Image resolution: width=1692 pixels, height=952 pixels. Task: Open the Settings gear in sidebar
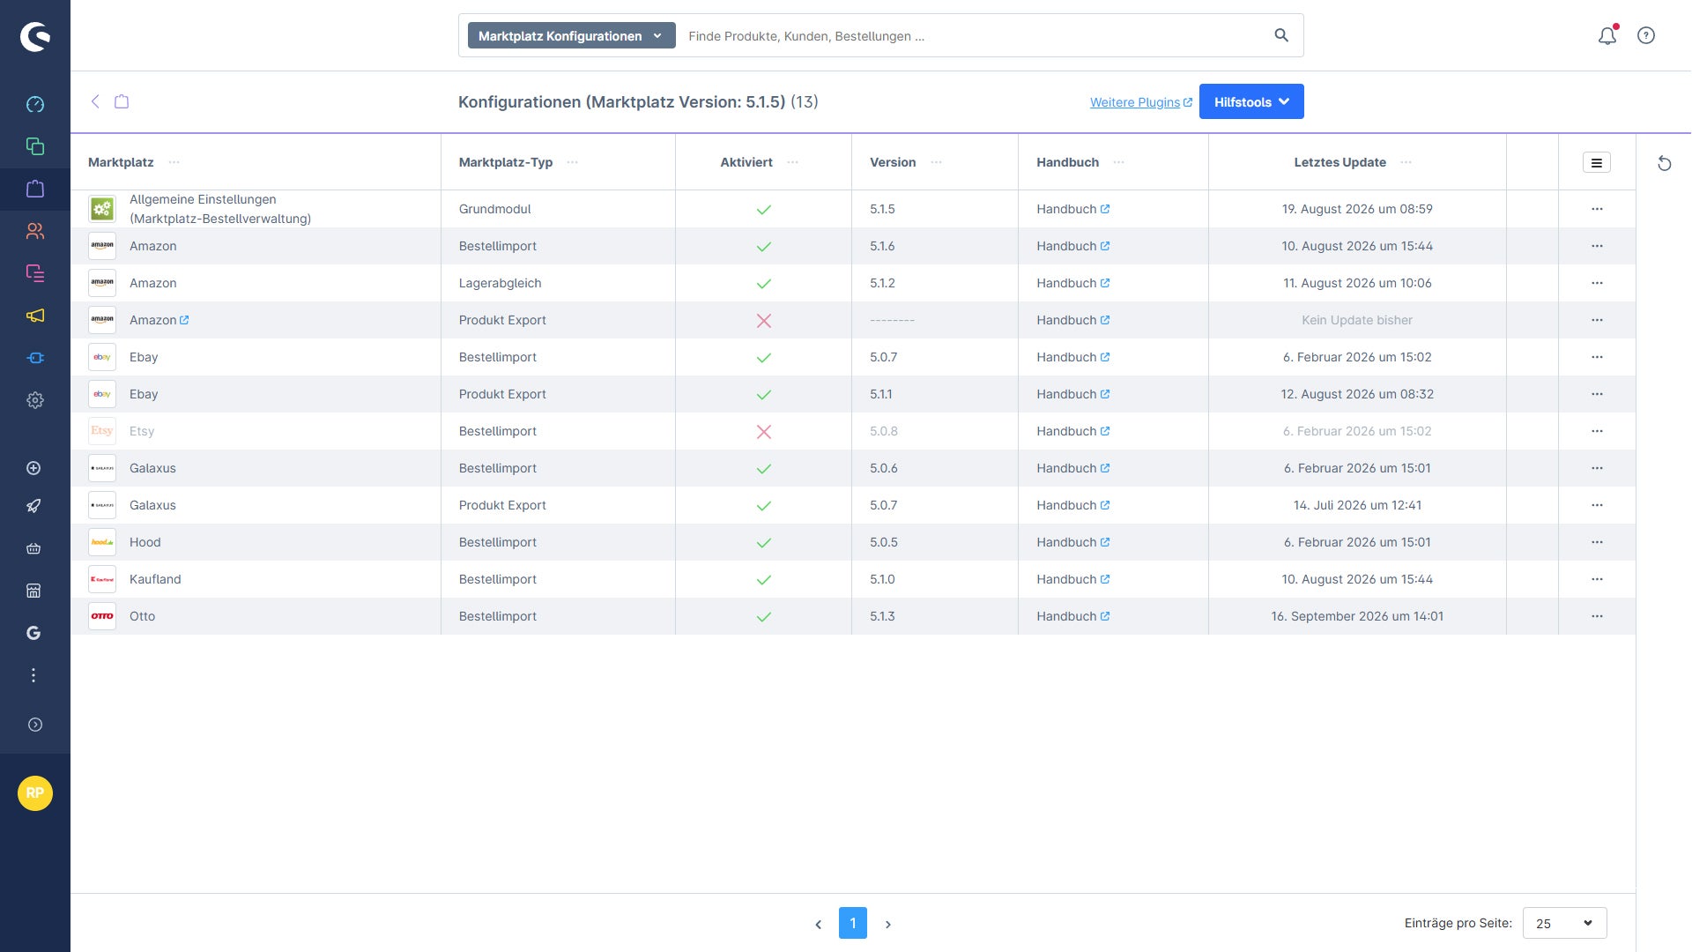coord(35,400)
